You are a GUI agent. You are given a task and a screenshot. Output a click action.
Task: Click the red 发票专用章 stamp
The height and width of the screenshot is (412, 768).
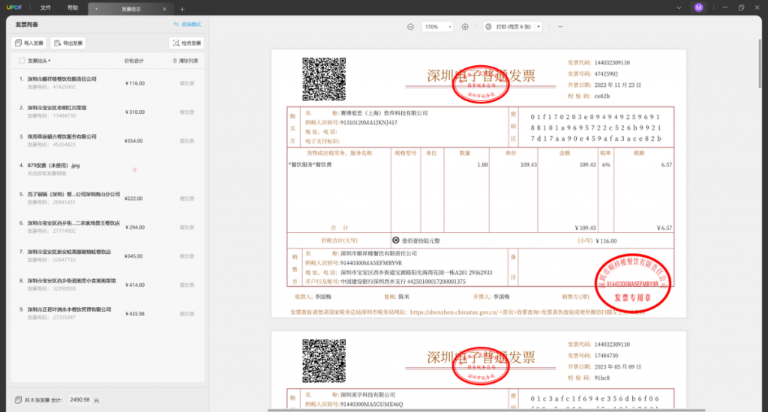[632, 282]
